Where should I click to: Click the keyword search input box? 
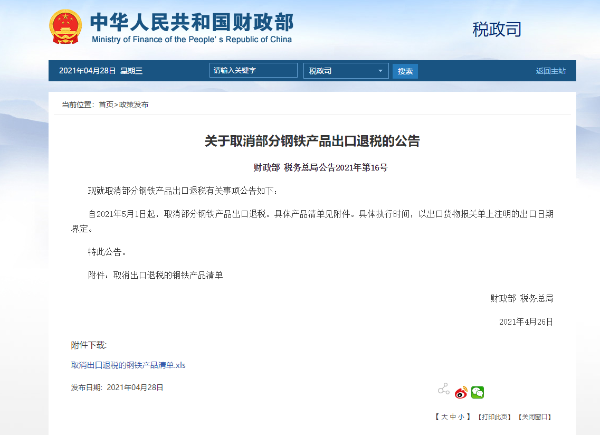point(253,70)
